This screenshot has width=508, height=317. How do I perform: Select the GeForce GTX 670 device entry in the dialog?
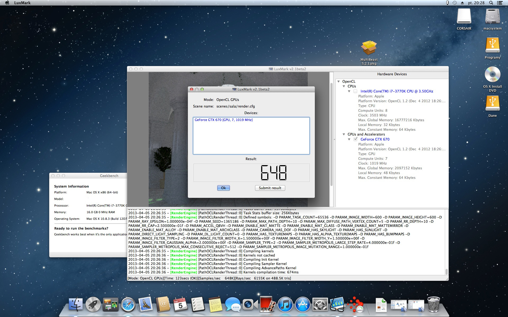click(x=224, y=120)
